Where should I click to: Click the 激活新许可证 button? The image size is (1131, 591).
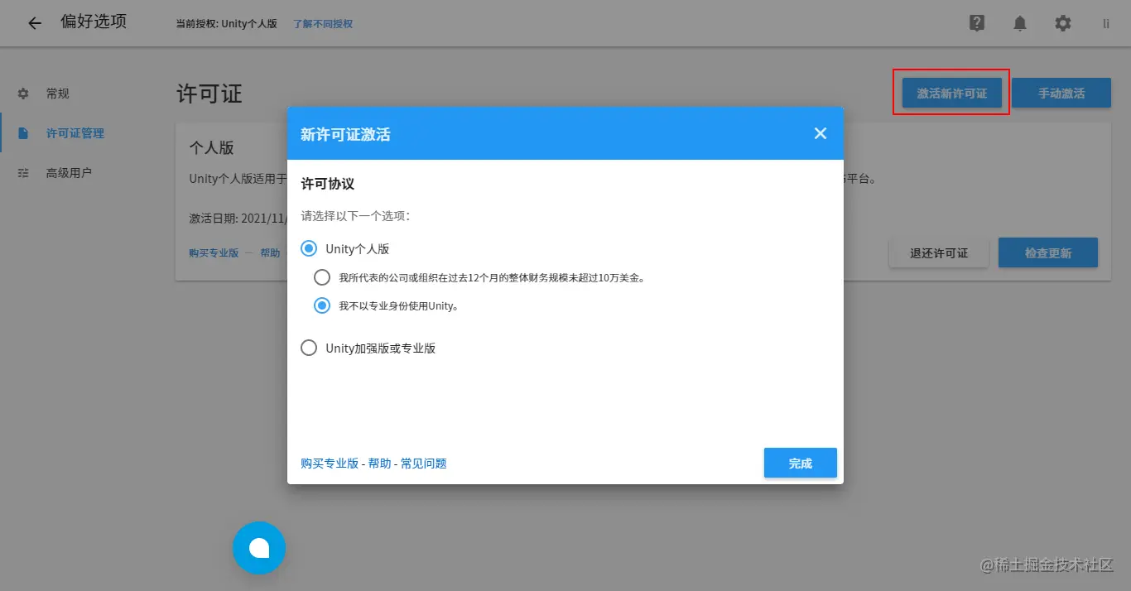[x=952, y=94]
